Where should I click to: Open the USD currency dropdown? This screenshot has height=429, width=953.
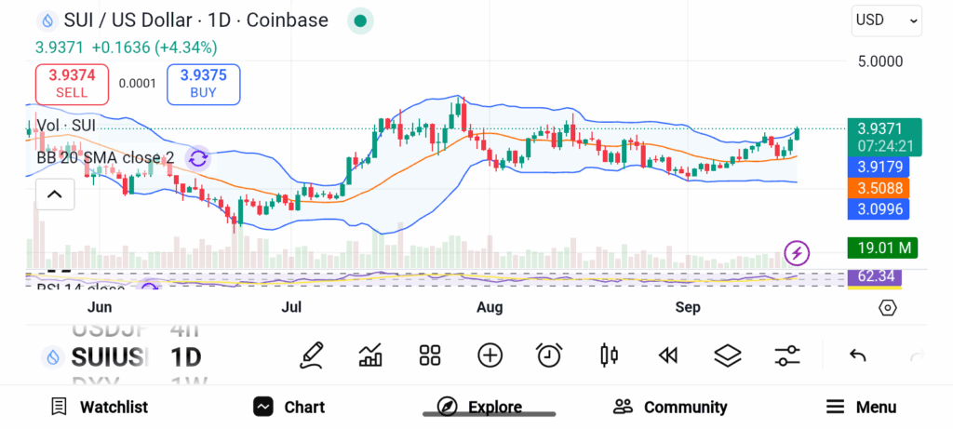coord(886,20)
